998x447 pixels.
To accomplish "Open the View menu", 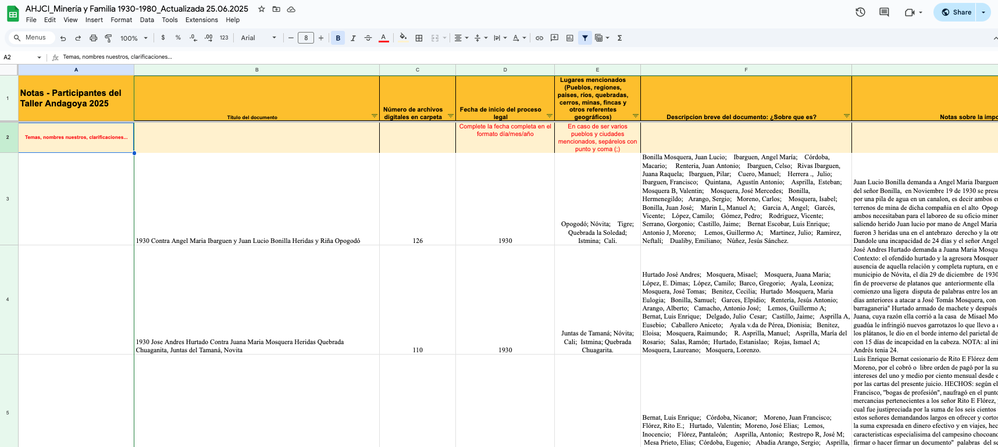I will (70, 20).
